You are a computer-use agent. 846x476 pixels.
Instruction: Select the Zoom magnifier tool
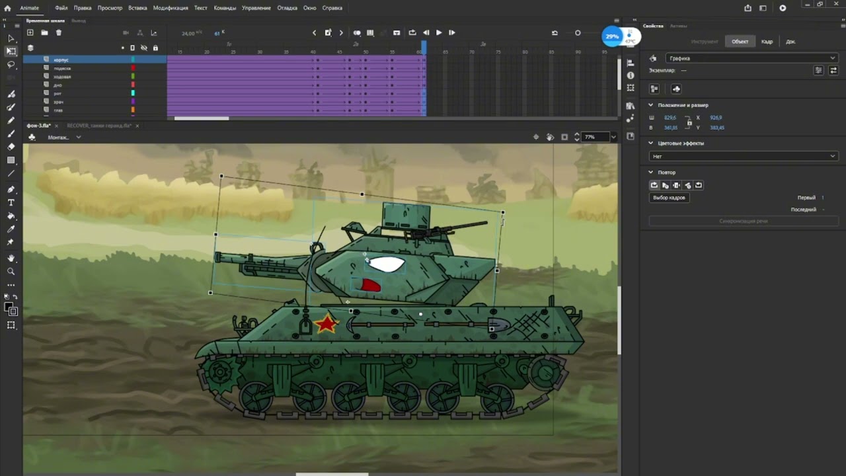(x=11, y=271)
